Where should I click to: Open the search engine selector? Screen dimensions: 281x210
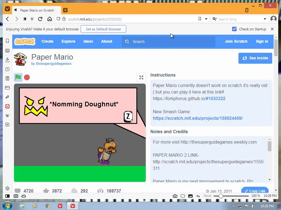[215, 19]
